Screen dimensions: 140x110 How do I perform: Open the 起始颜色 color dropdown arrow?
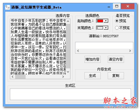[106, 21]
